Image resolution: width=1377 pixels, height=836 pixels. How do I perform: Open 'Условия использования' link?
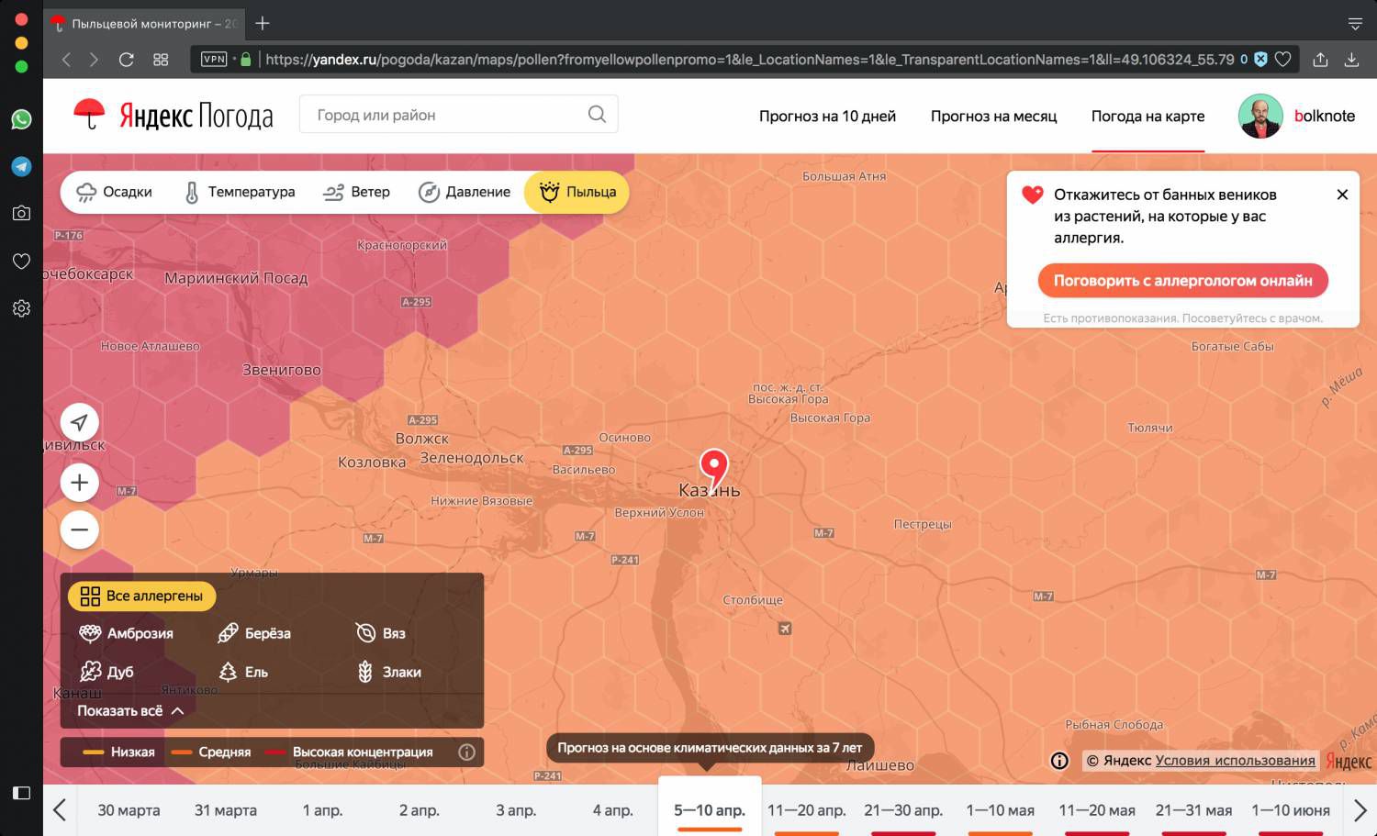point(1235,761)
